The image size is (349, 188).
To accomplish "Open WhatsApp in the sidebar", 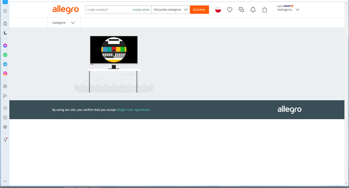I will [x=5, y=55].
